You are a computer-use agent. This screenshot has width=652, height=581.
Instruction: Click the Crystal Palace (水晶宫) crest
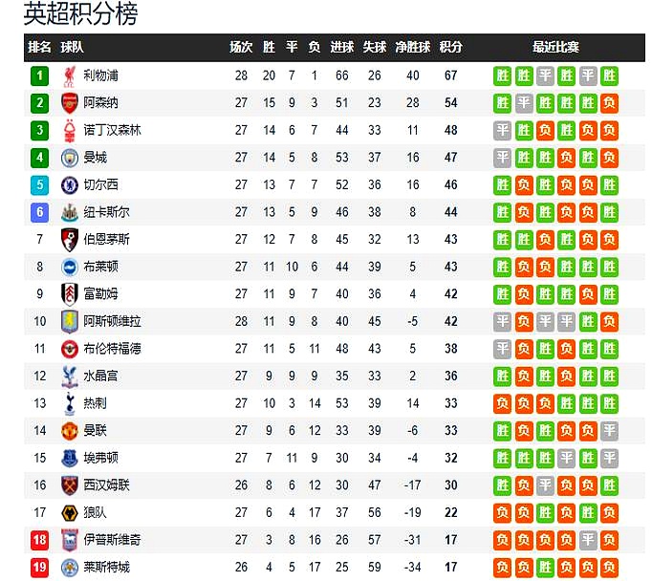pyautogui.click(x=69, y=377)
